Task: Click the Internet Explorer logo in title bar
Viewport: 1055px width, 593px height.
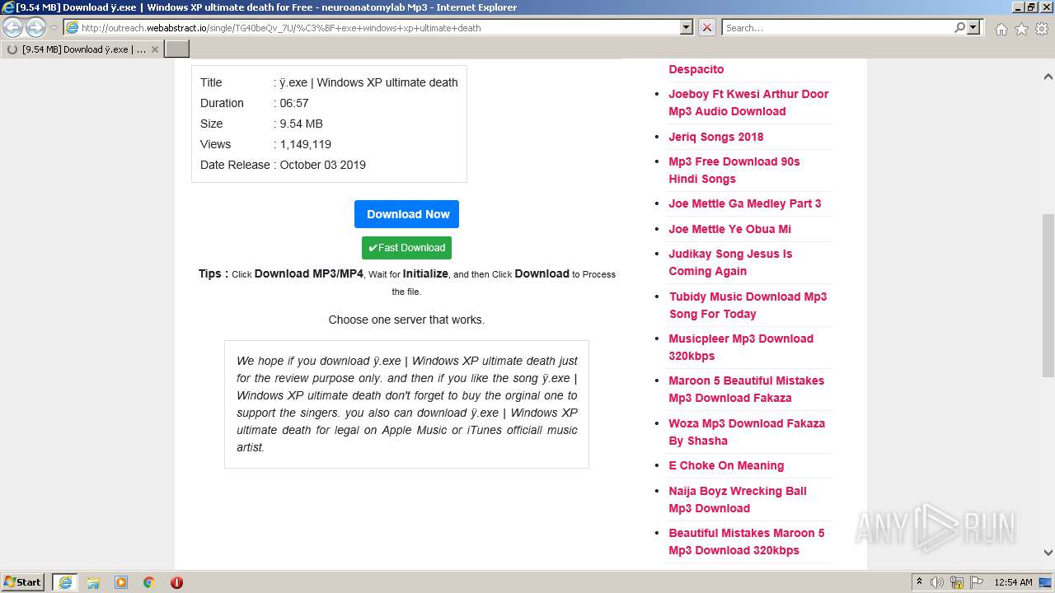Action: pyautogui.click(x=8, y=7)
